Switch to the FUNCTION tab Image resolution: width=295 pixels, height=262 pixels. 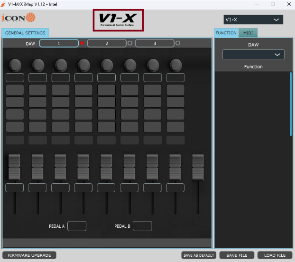pos(226,33)
